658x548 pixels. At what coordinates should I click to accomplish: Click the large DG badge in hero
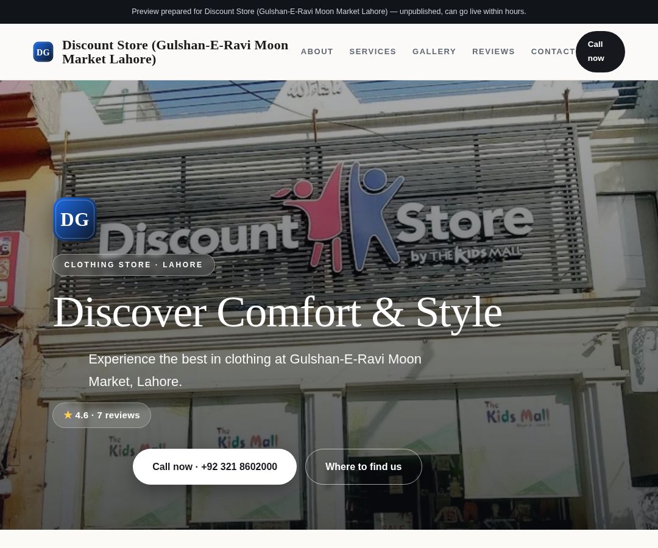pos(75,219)
